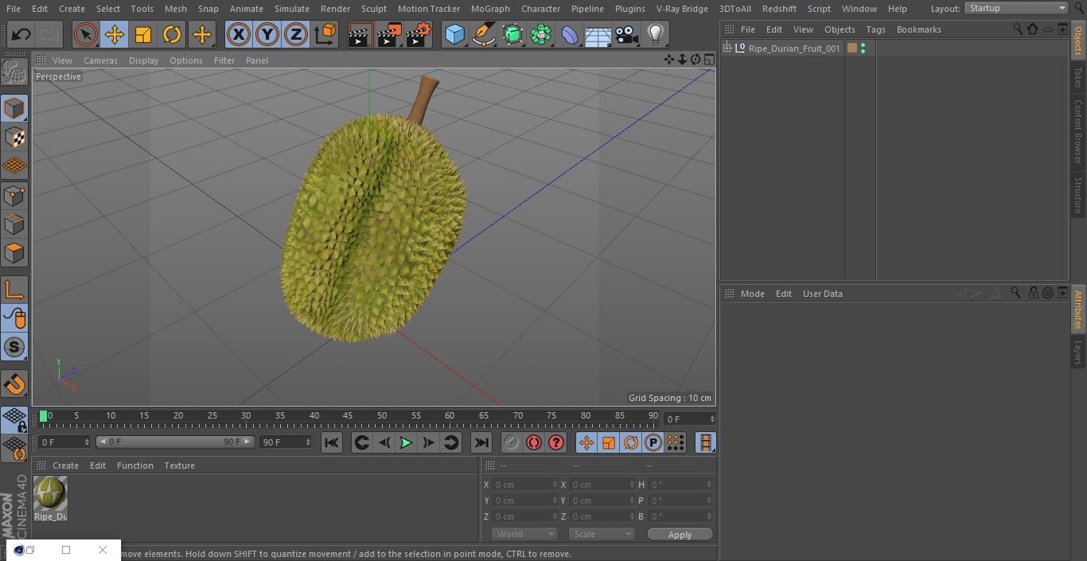Open the Layout dropdown showing Startup
This screenshot has height=561, width=1087.
click(1017, 8)
